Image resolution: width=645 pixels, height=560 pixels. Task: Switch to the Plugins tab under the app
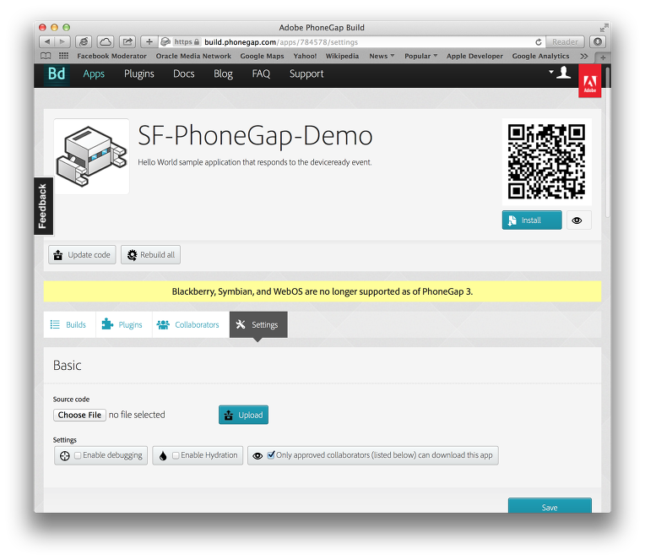[x=123, y=324]
